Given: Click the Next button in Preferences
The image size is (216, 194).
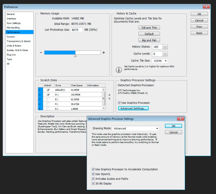Looking at the screenshot, I should pyautogui.click(x=199, y=33).
